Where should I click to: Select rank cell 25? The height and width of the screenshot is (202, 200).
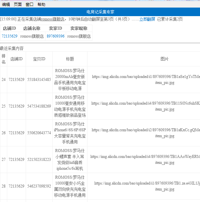click(4, 106)
